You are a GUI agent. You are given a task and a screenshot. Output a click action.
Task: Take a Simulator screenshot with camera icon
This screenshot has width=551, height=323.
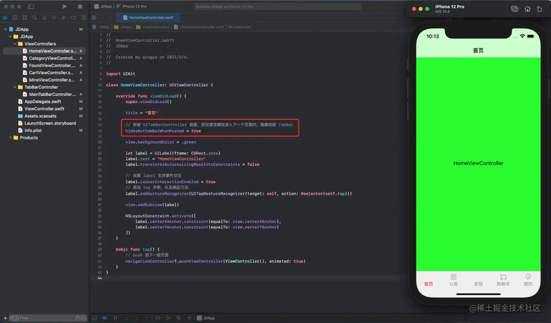pos(515,9)
